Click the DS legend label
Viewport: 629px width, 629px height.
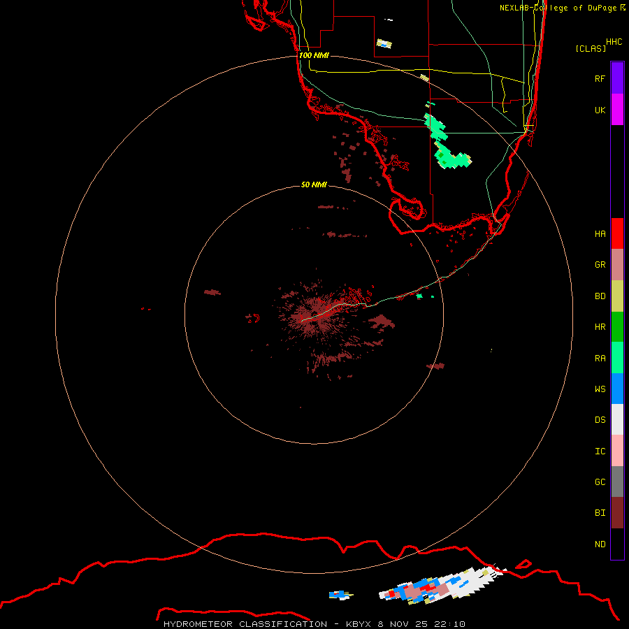click(600, 420)
